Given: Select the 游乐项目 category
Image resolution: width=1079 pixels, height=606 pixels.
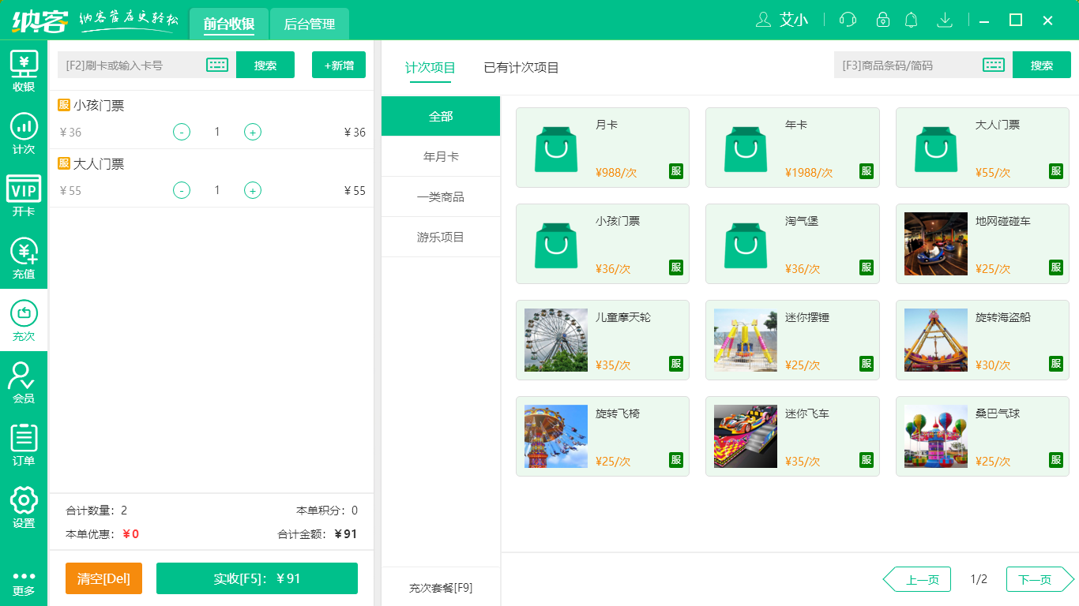Looking at the screenshot, I should tap(441, 237).
